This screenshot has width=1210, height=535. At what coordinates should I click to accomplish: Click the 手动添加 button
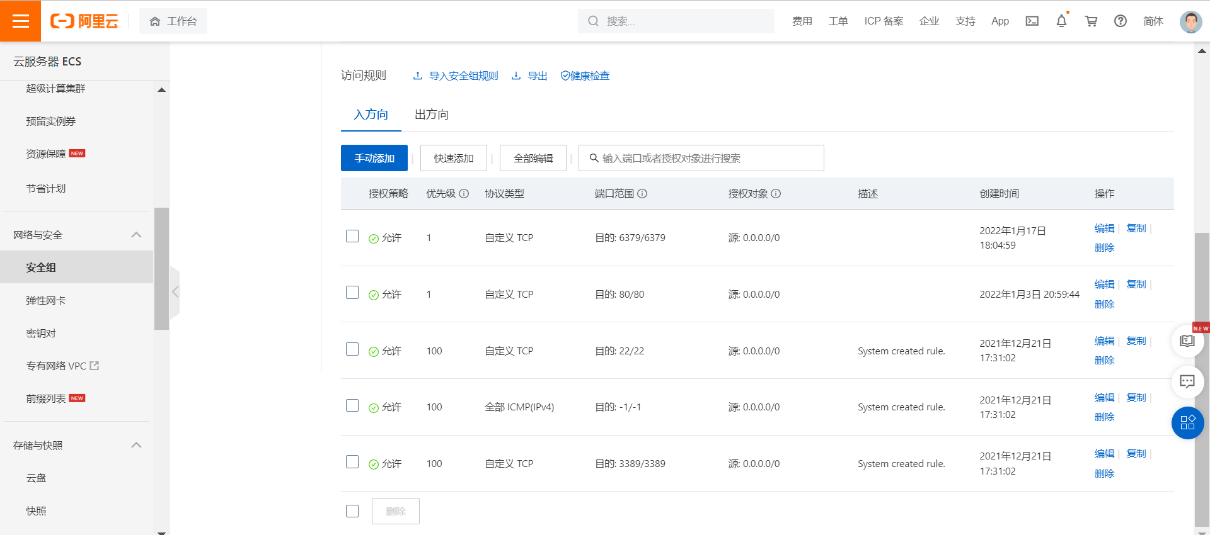[x=374, y=158]
